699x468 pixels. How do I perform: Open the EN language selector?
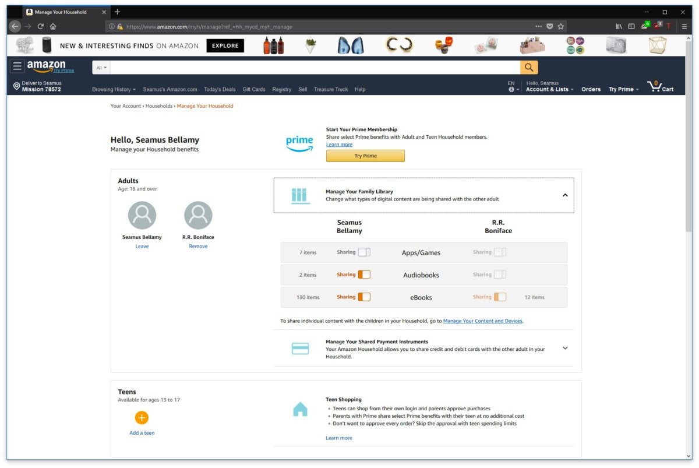513,87
